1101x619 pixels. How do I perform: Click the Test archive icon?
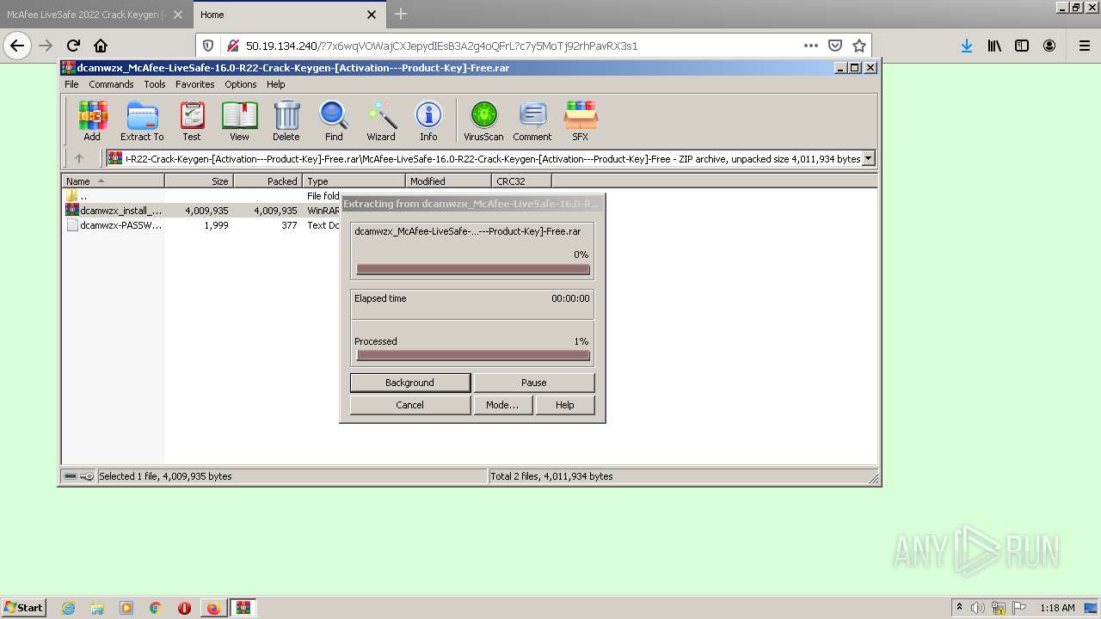pyautogui.click(x=192, y=120)
